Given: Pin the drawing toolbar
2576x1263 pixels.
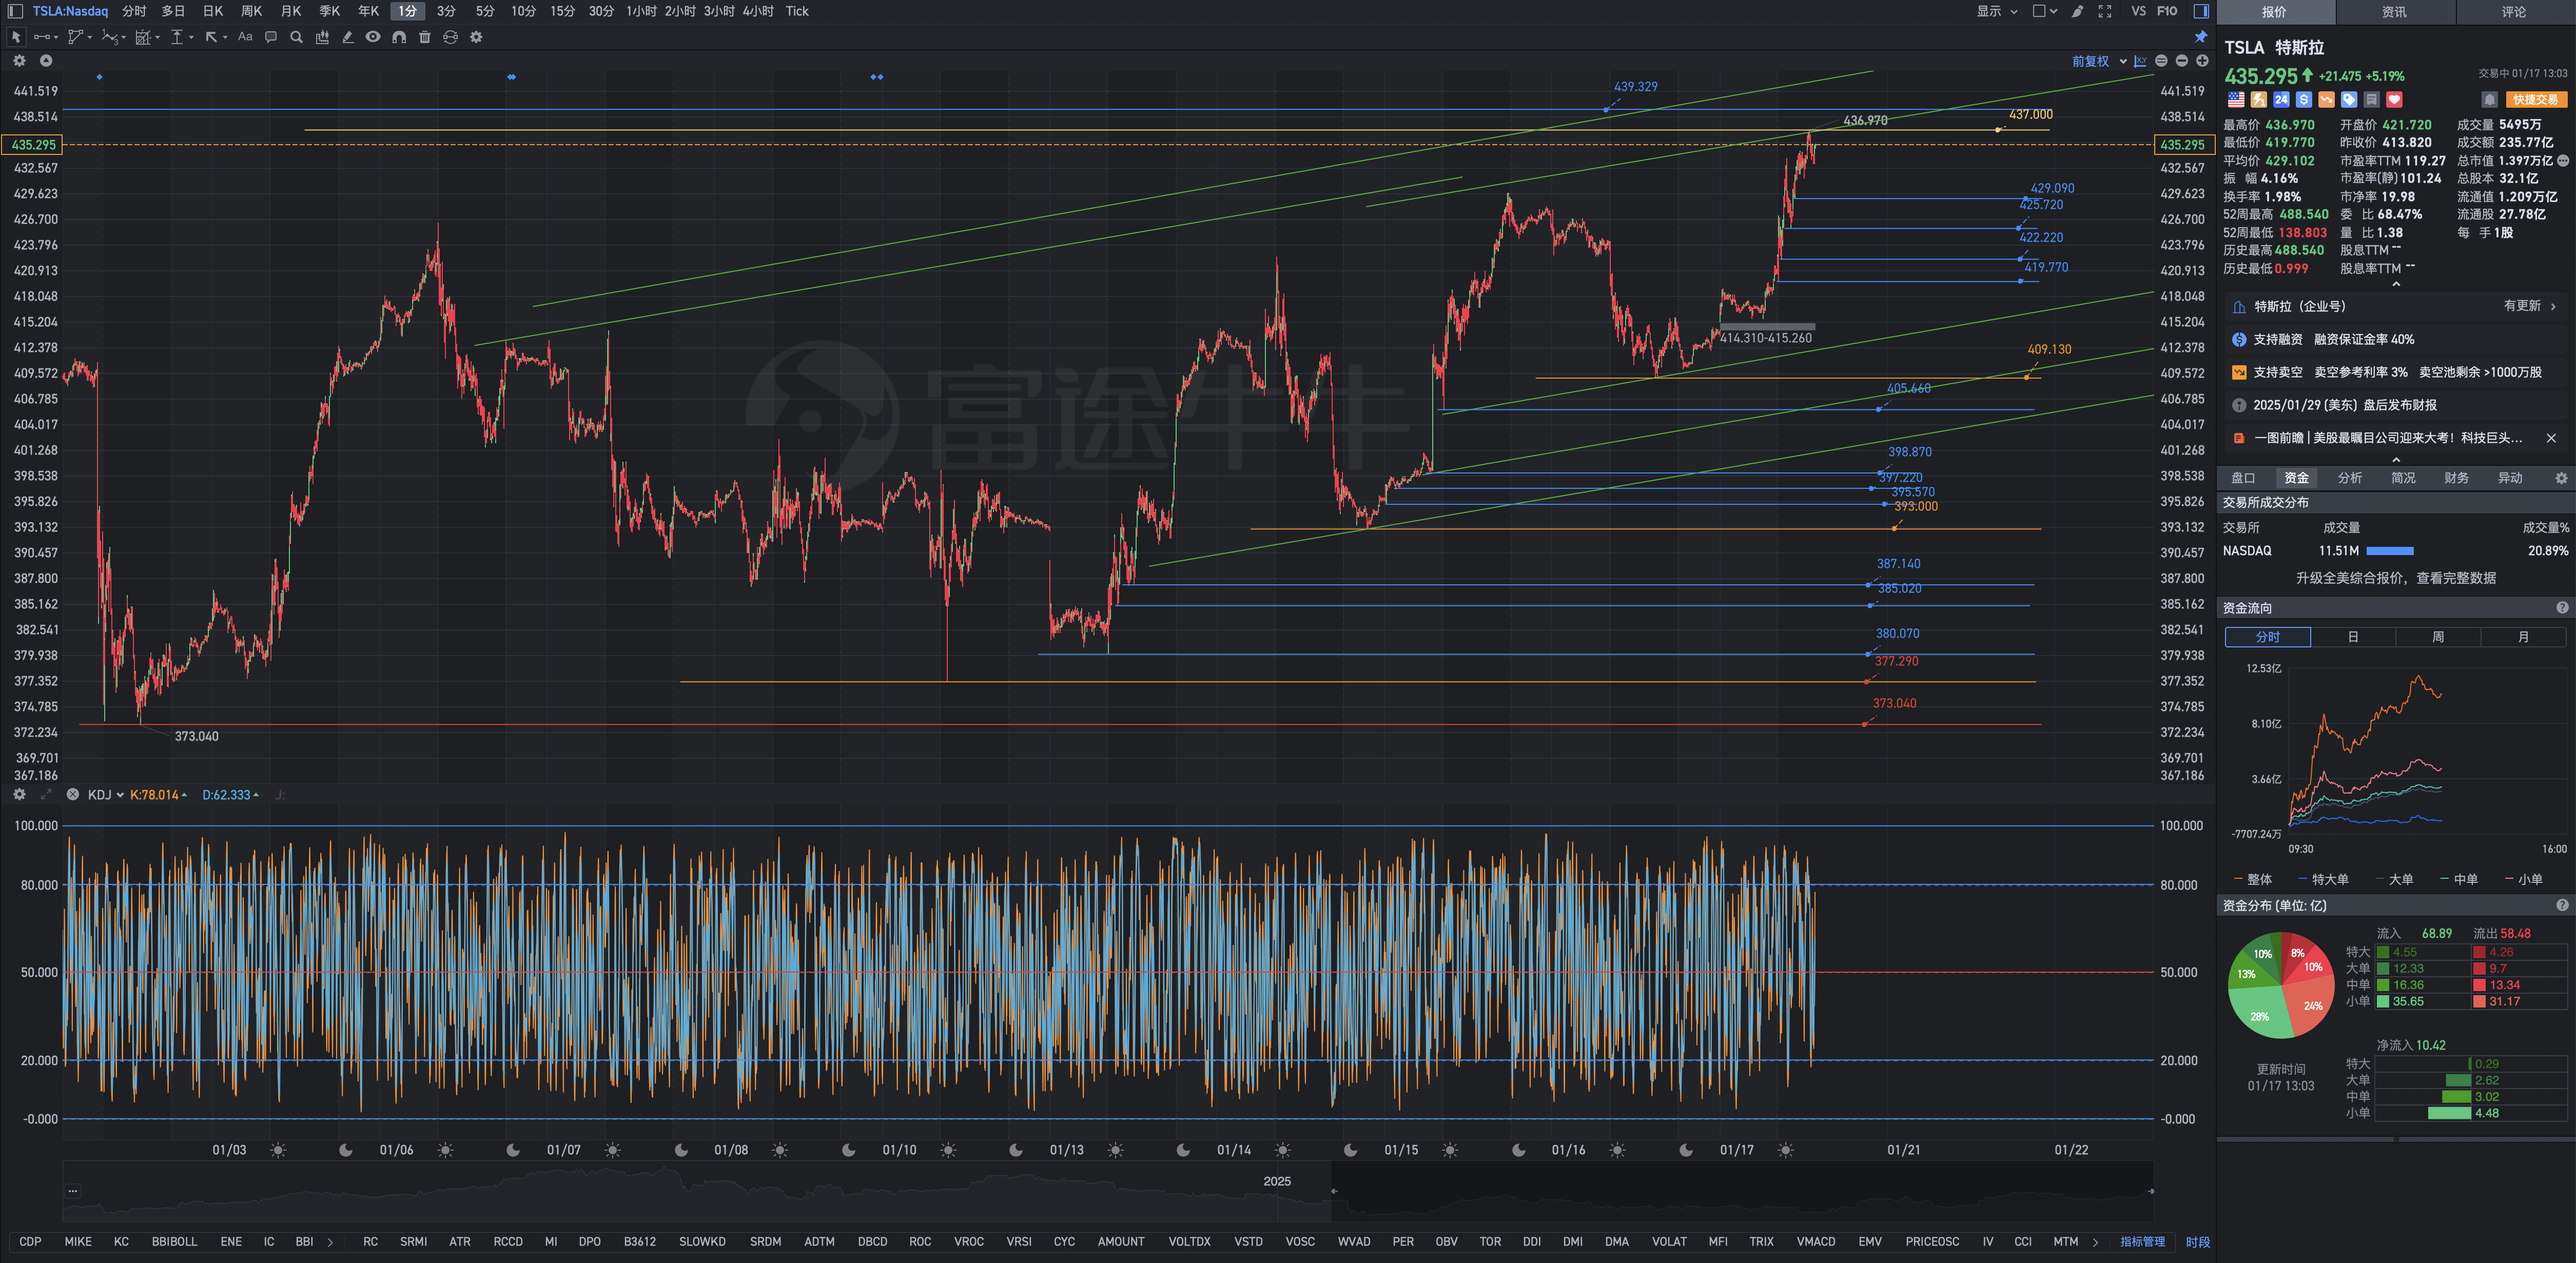Looking at the screenshot, I should click(2201, 37).
